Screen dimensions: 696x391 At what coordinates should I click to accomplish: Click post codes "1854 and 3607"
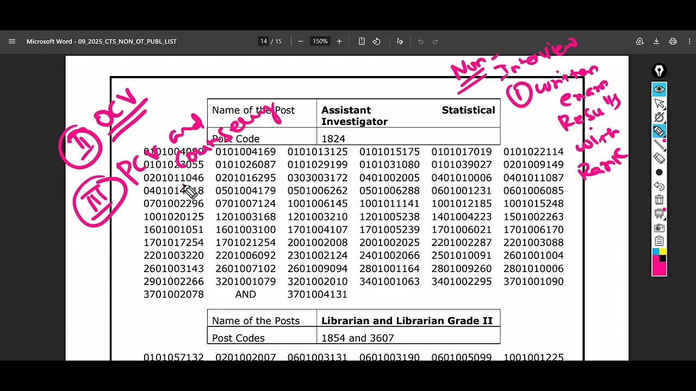tap(358, 338)
